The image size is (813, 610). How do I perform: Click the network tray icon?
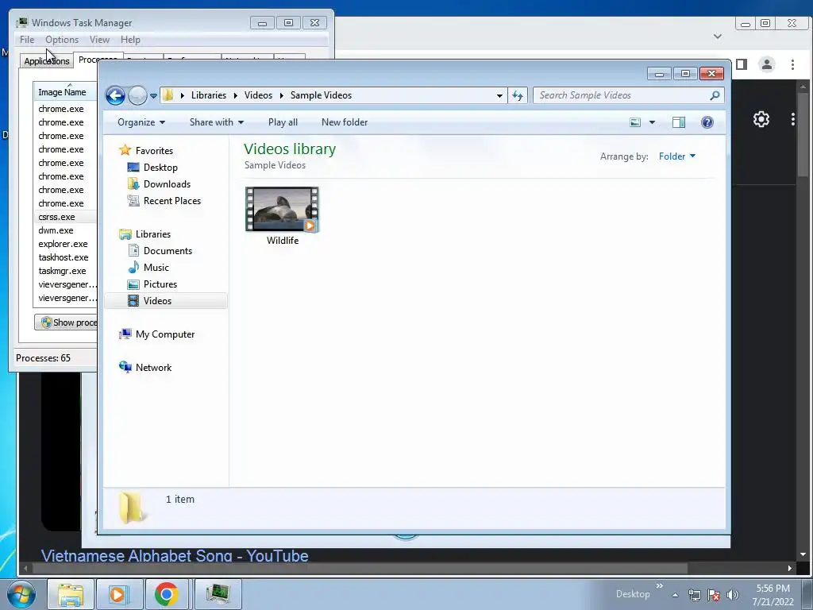pos(694,595)
